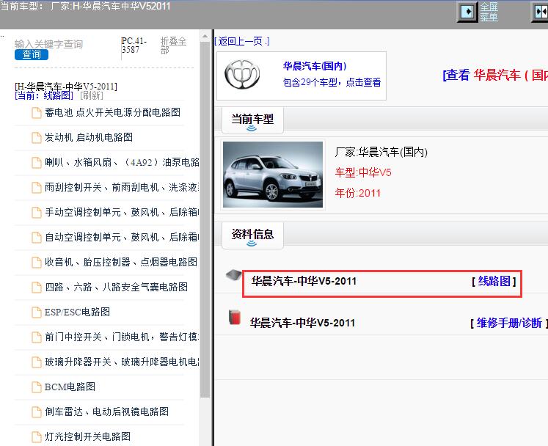Open 手动空调控制单元 circuit entry
The image size is (548, 446).
(122, 212)
